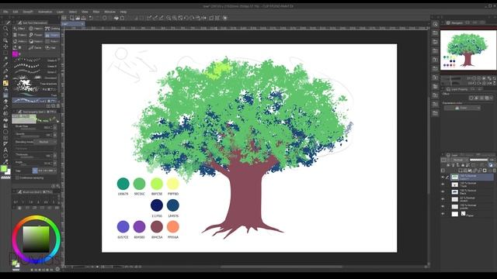Click the Navigator tree thumbnail
The height and width of the screenshot is (279, 497).
coord(467,50)
